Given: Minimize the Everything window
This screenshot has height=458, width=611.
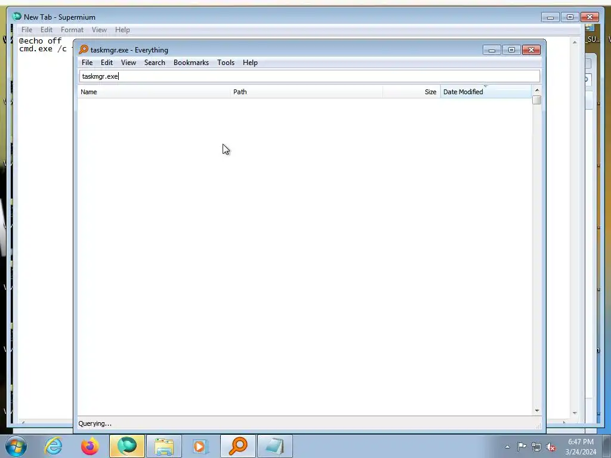Looking at the screenshot, I should (492, 50).
